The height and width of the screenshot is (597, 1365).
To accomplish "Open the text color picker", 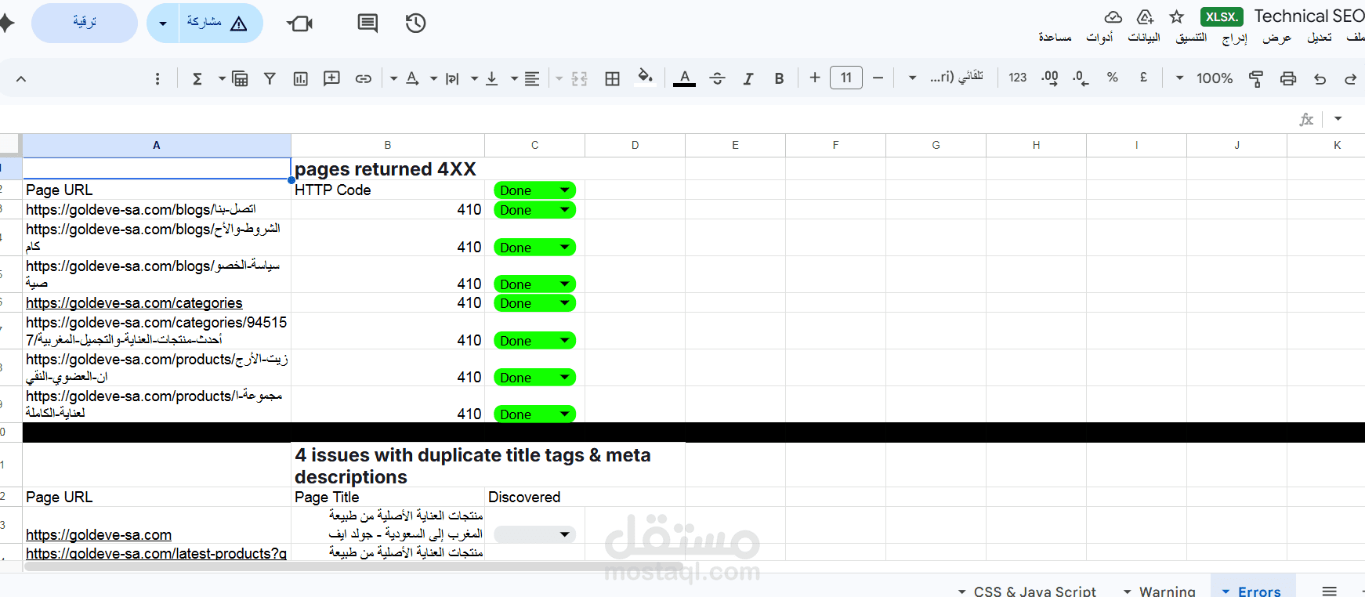I will pos(684,78).
